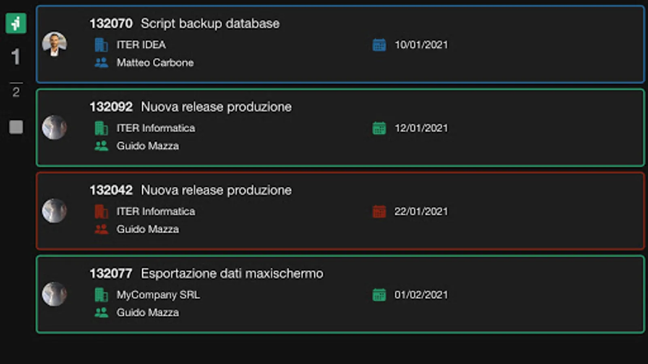Click Matteo Carbone's avatar photo
The image size is (648, 364).
tap(54, 44)
